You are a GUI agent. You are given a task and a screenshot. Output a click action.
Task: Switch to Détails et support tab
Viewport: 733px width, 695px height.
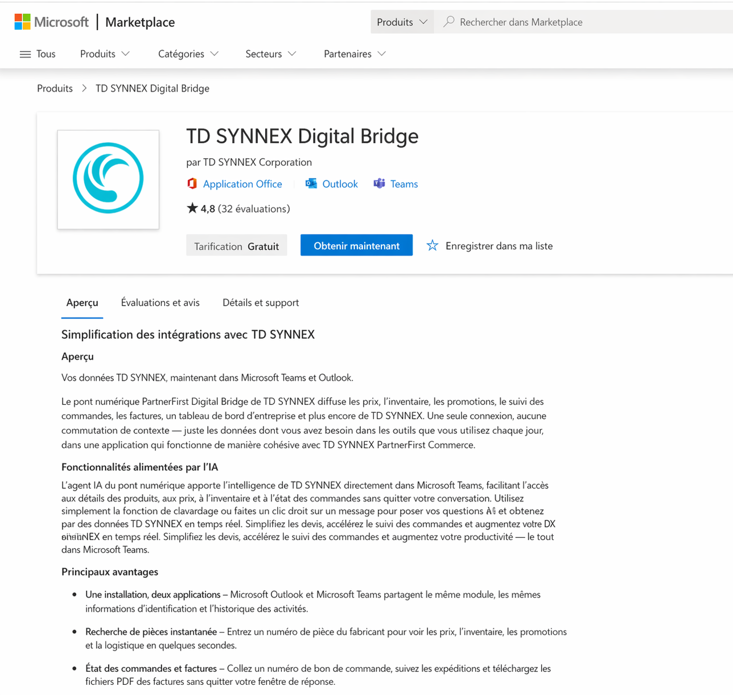pos(261,303)
